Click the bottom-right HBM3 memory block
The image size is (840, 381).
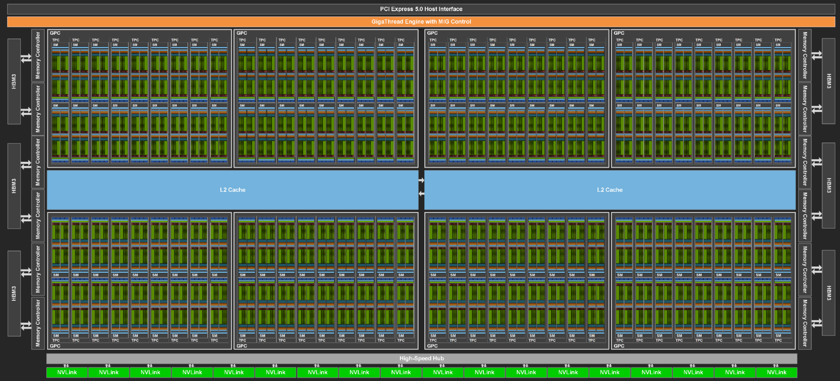[829, 293]
